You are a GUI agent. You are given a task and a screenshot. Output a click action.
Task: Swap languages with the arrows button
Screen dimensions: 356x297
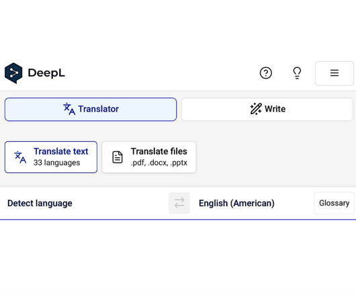[x=179, y=203]
